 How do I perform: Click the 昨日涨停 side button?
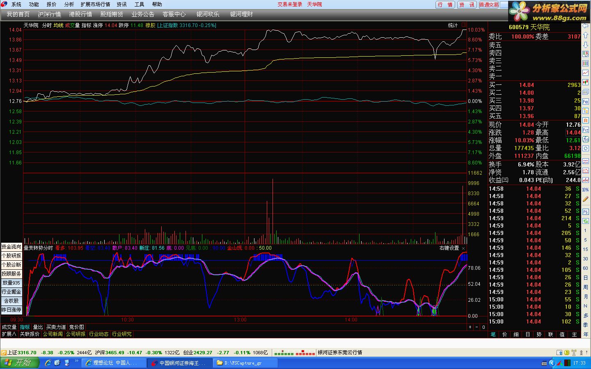click(11, 310)
